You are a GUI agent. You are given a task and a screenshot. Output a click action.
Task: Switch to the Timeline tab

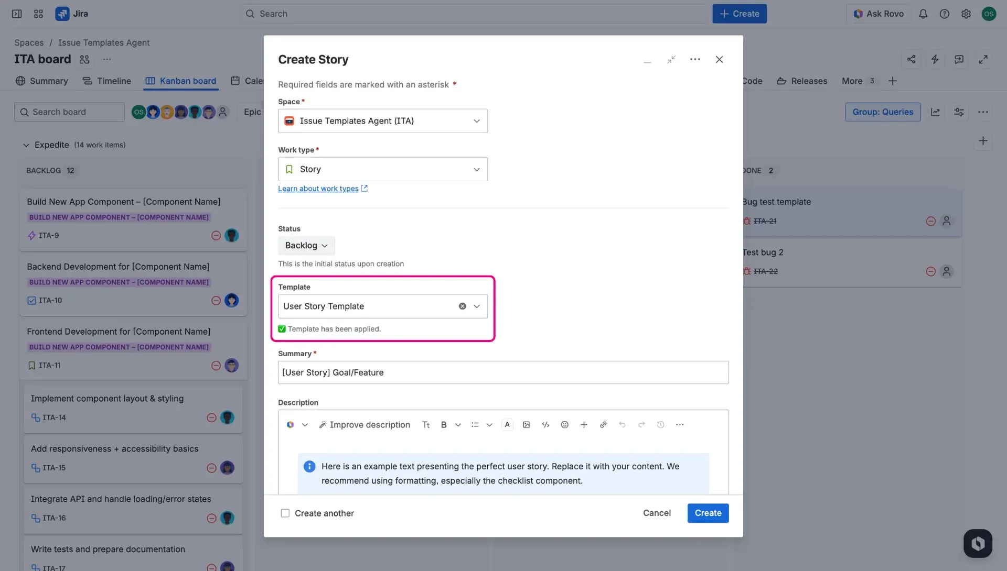coord(106,81)
